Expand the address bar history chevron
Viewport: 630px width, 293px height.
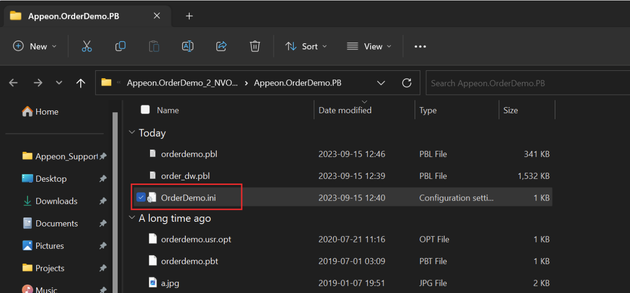coord(381,83)
